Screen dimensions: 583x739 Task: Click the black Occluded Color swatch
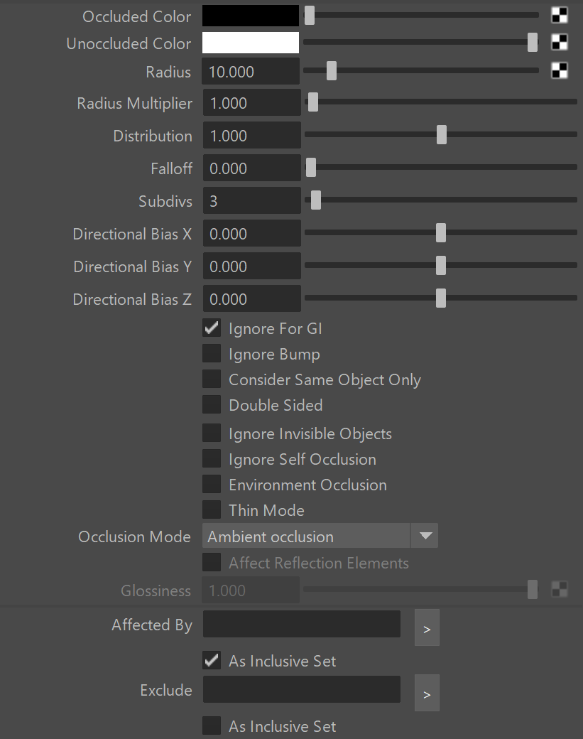point(251,16)
